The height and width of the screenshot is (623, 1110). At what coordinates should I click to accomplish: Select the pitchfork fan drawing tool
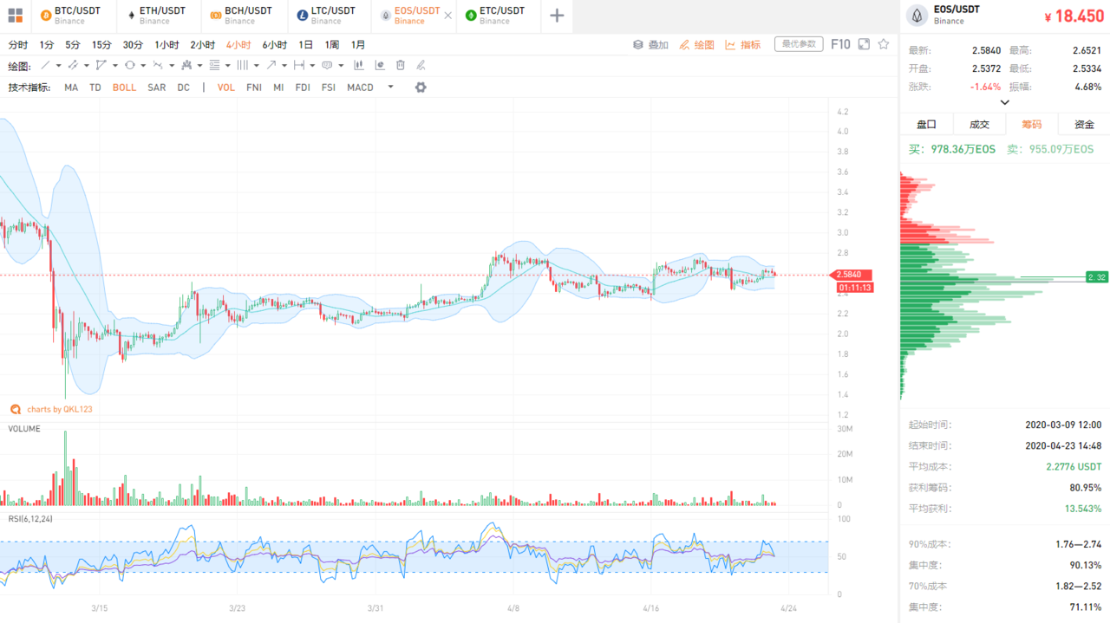click(x=186, y=65)
